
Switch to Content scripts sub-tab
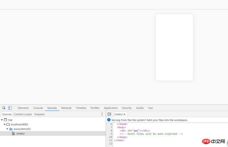23,114
